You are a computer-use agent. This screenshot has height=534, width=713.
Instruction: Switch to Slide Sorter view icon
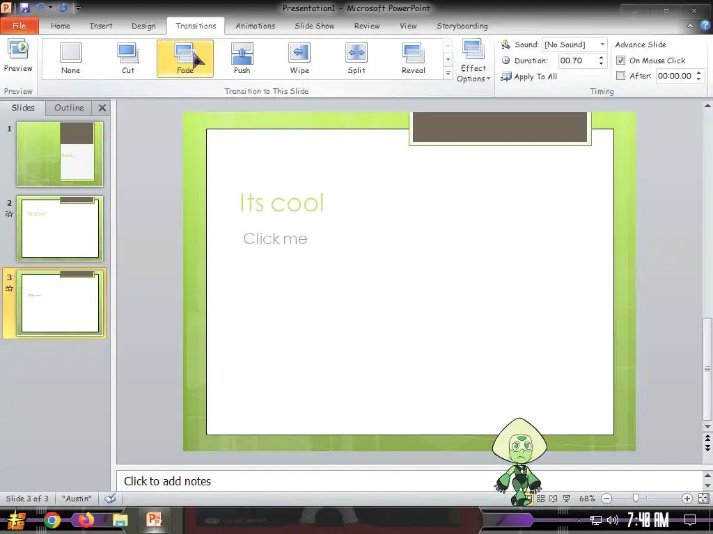point(540,499)
